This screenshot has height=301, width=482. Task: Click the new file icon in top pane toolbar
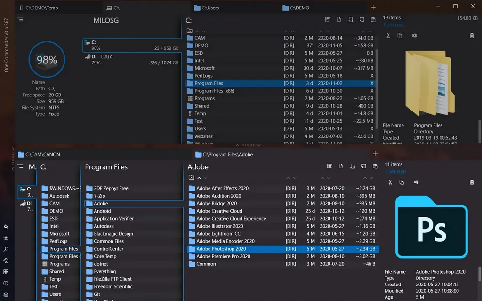(339, 20)
